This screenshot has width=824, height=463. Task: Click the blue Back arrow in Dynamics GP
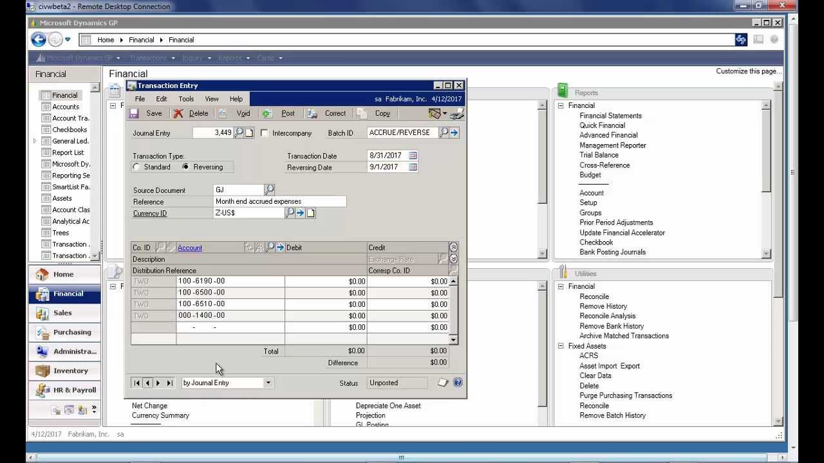click(x=39, y=40)
